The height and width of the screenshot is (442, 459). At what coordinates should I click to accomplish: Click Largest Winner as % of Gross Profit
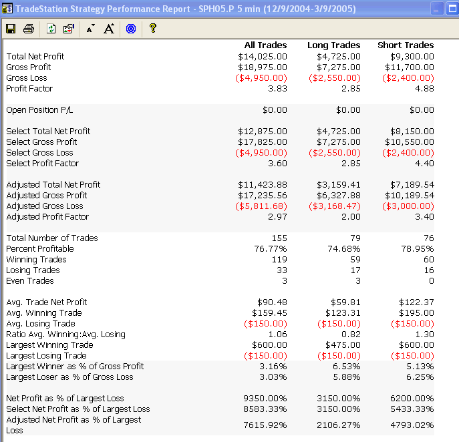click(75, 367)
